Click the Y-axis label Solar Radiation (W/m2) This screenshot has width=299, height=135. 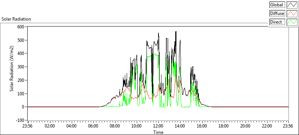coord(12,68)
